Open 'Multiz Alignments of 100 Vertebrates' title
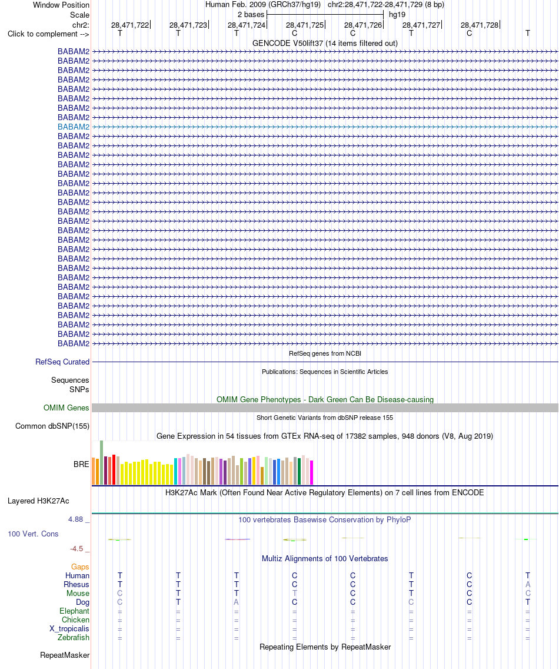 [x=325, y=558]
